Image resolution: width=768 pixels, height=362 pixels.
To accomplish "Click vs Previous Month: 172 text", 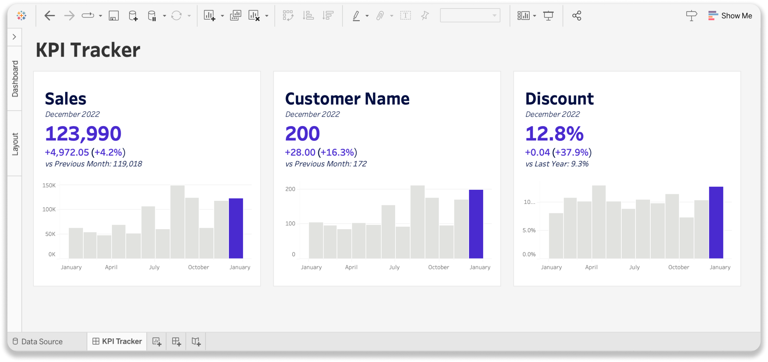I will [326, 164].
